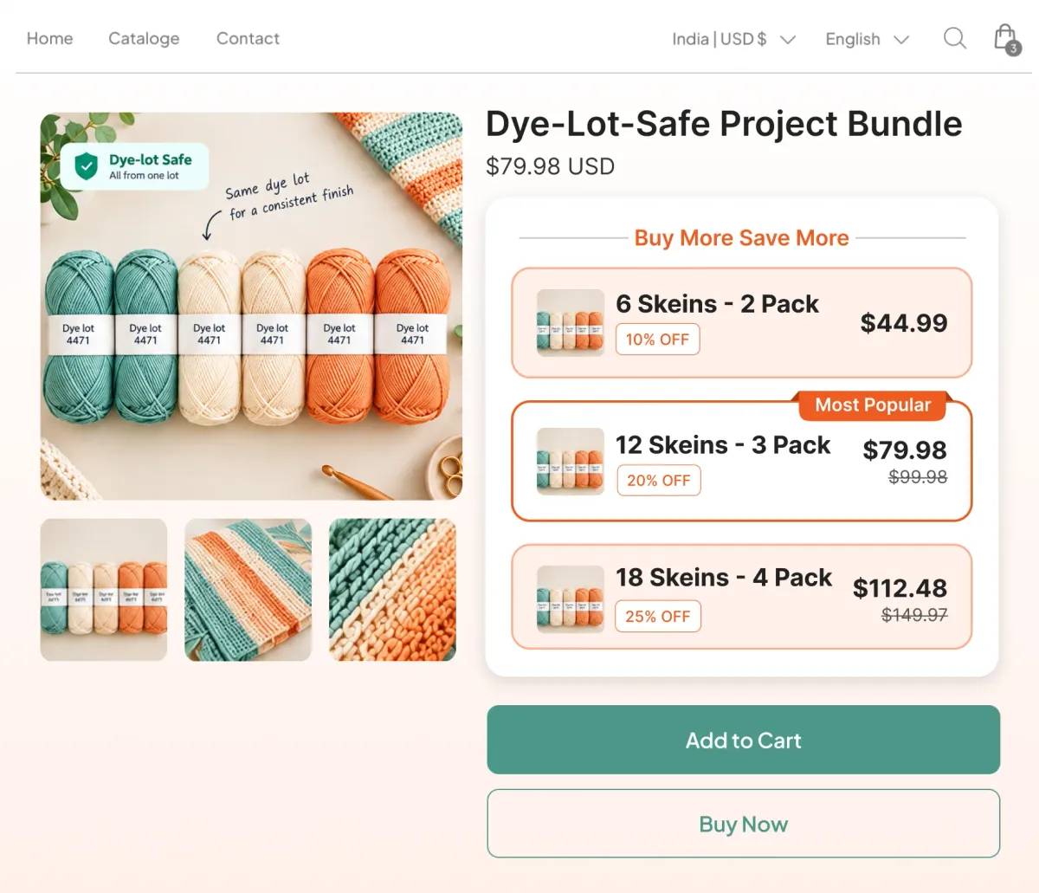This screenshot has width=1039, height=893.
Task: View the close-up knit texture thumbnail
Action: [392, 590]
